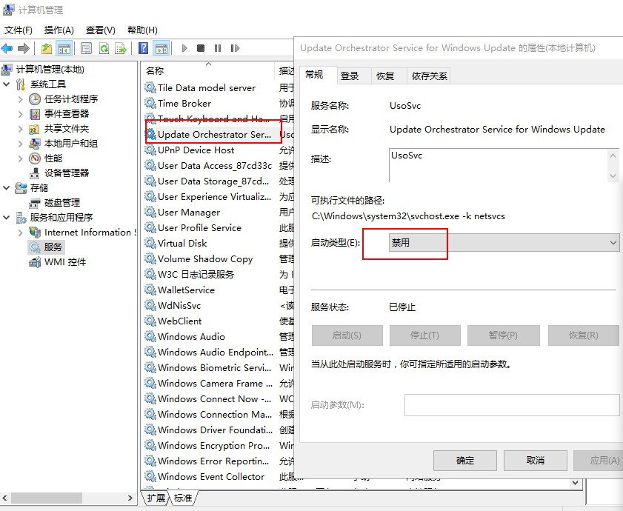Open 磁盘管理 under 存储
The image size is (623, 511).
62,202
